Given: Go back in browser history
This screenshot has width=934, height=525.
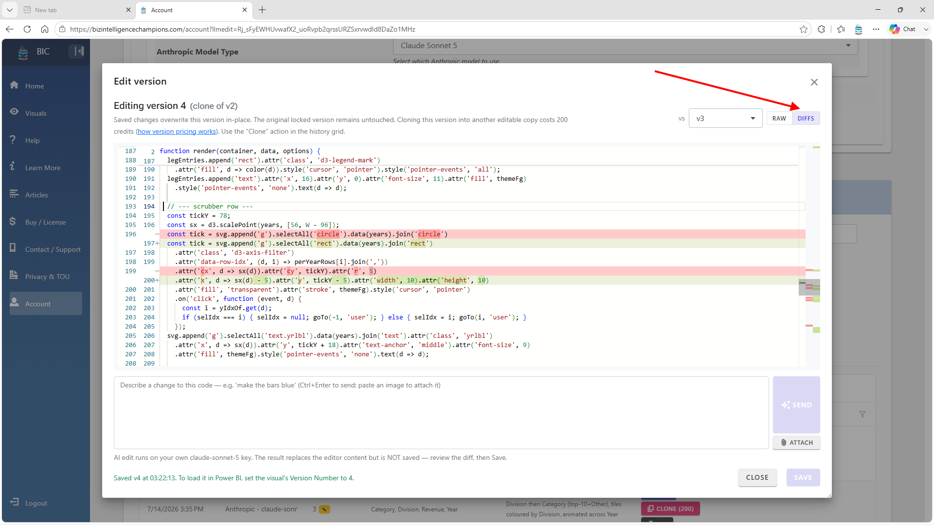Looking at the screenshot, I should [x=10, y=29].
